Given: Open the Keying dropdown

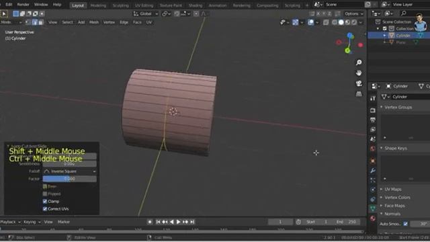Looking at the screenshot, I should click(32, 222).
